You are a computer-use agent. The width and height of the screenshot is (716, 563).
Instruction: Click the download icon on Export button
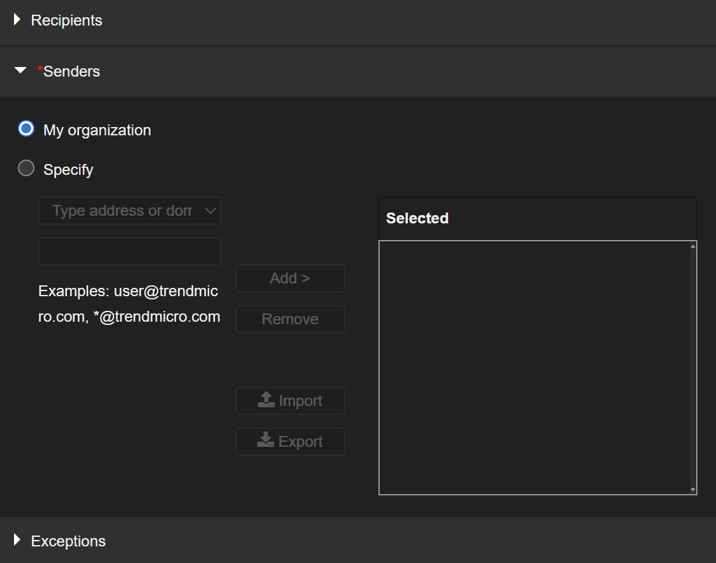[266, 440]
